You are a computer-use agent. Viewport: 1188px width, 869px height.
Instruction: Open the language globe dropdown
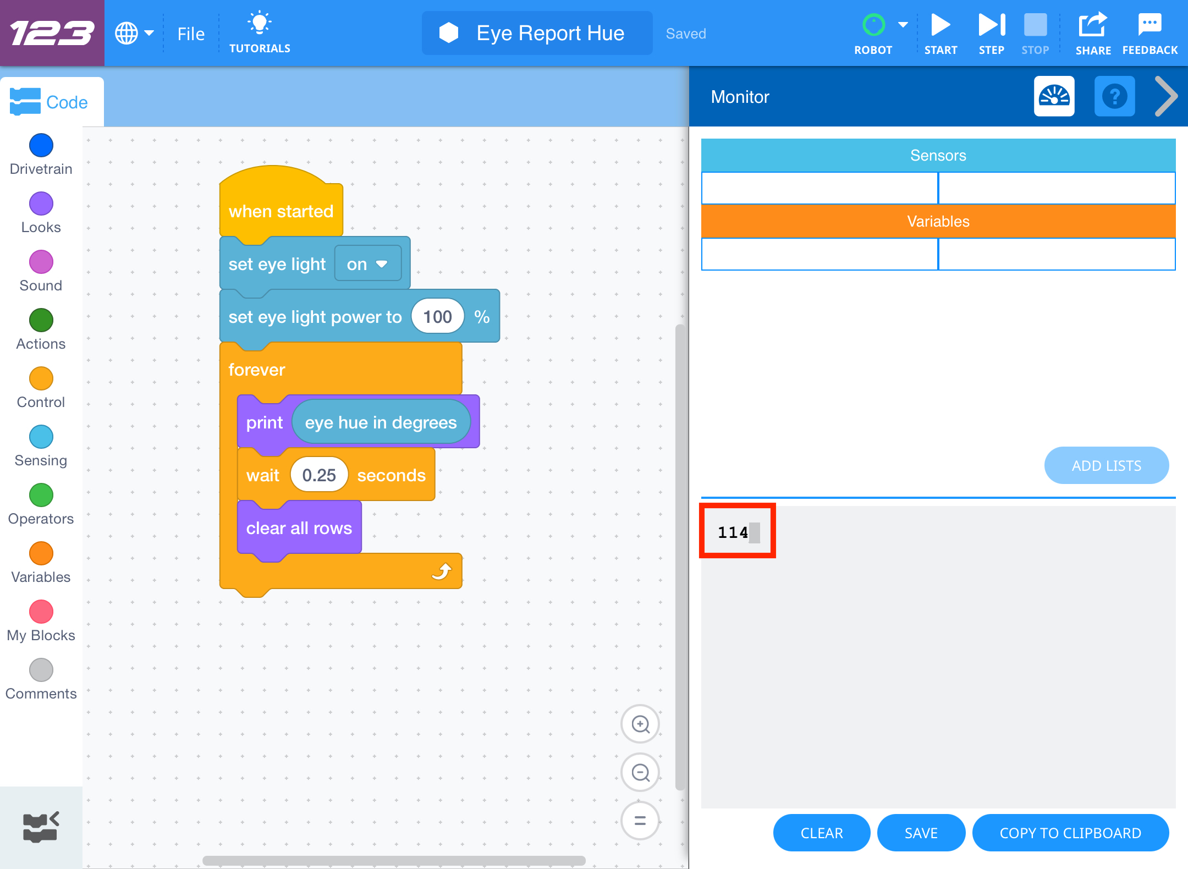point(133,33)
